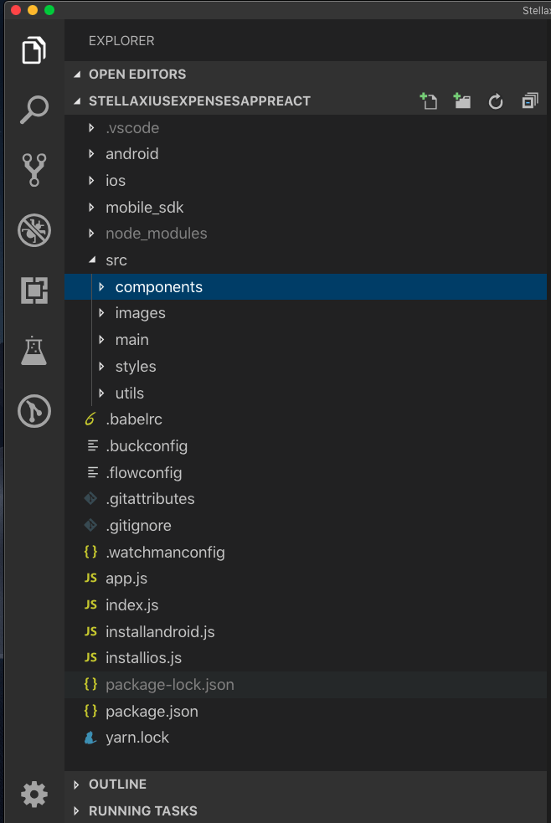551x823 pixels.
Task: Open the app.js file
Action: tap(306, 579)
